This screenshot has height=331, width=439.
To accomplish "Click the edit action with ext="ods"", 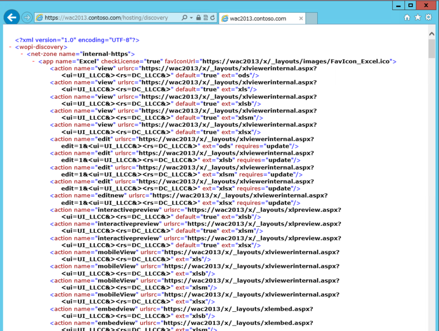I will 182,143.
